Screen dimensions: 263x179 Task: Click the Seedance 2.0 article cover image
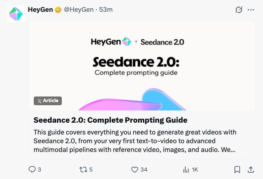(141, 65)
